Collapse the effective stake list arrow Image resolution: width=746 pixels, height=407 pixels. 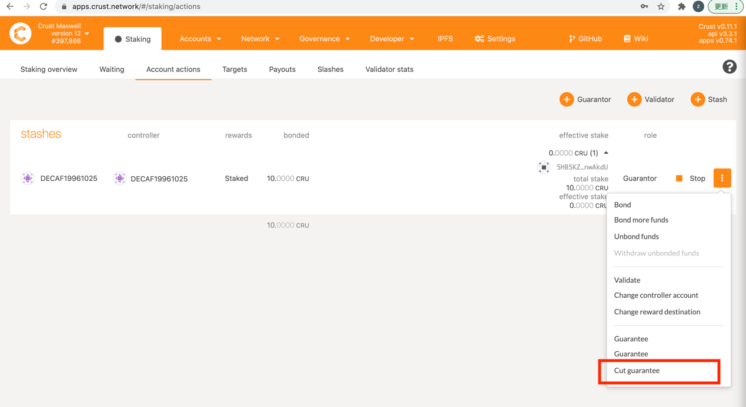[606, 153]
